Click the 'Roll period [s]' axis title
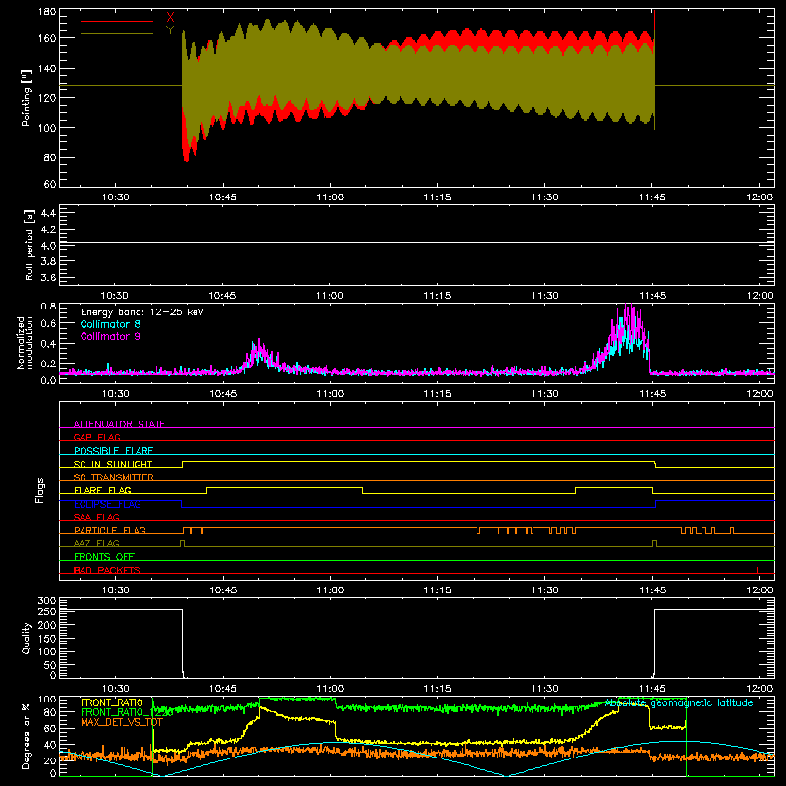Screen dimensions: 786x786 coord(29,245)
